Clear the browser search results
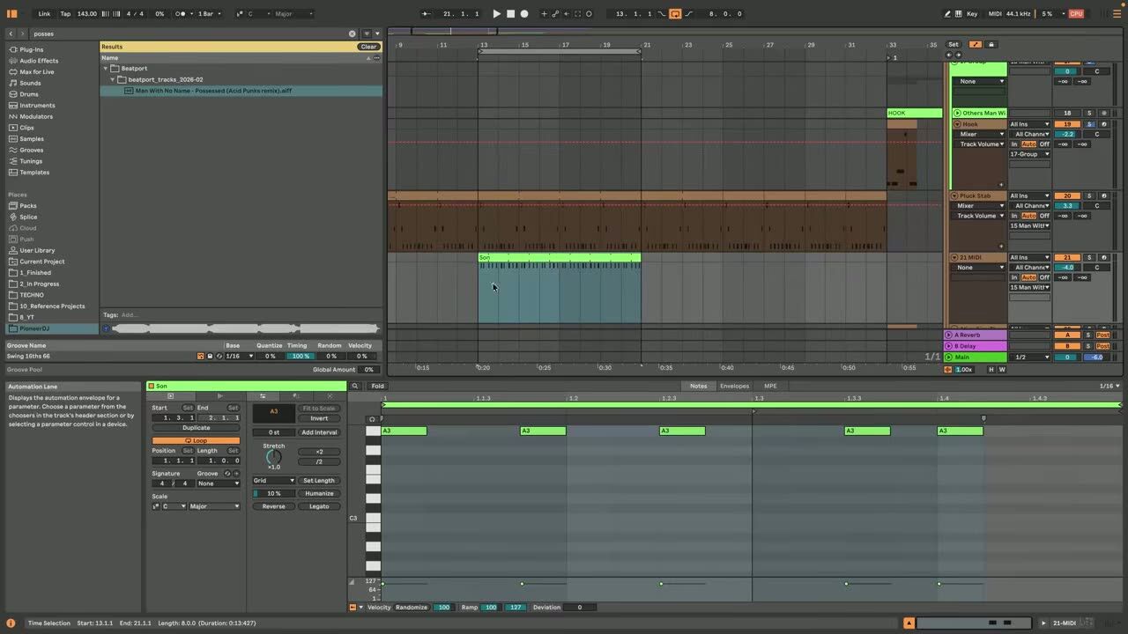The width and height of the screenshot is (1128, 634). click(368, 47)
